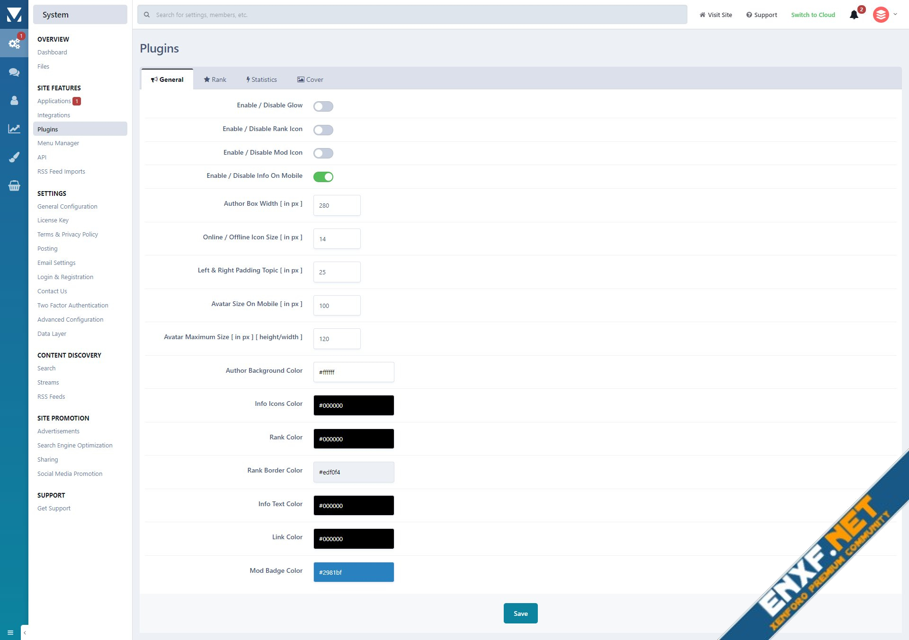Expand the user account dropdown arrow
This screenshot has height=640, width=909.
point(895,14)
